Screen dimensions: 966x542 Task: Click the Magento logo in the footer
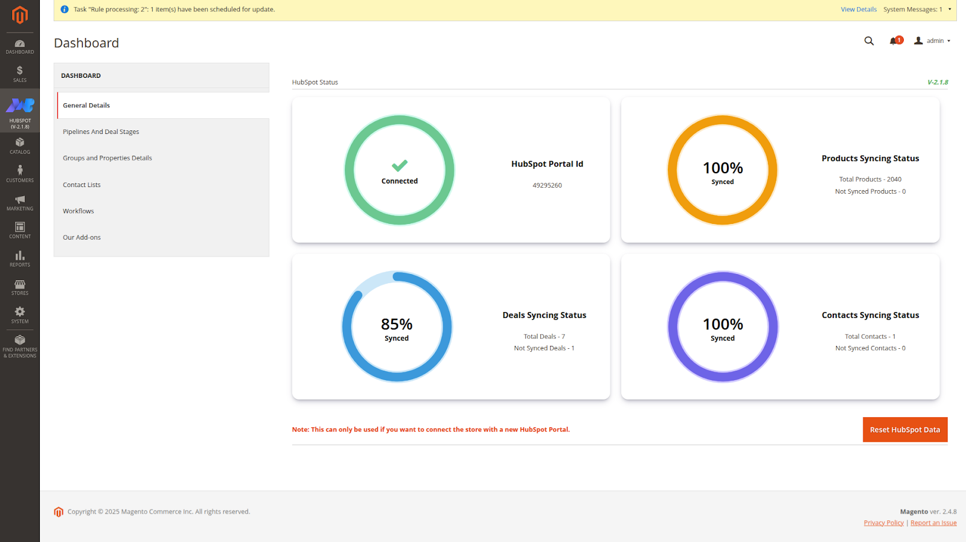click(59, 512)
